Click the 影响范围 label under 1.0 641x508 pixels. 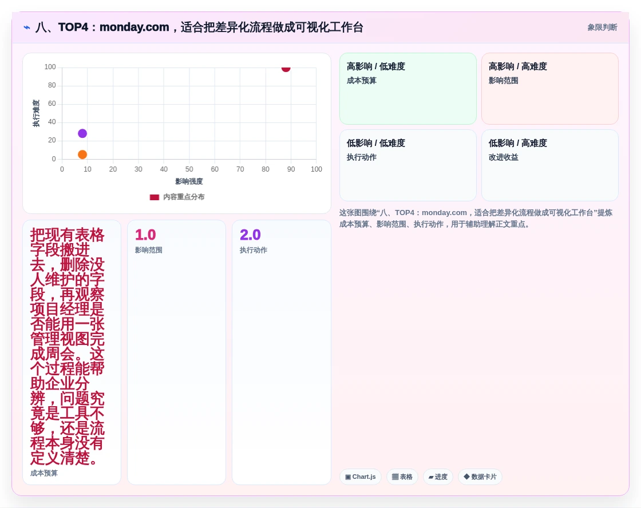coord(148,250)
